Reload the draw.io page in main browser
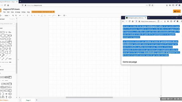182x102 pixels. 5,5
